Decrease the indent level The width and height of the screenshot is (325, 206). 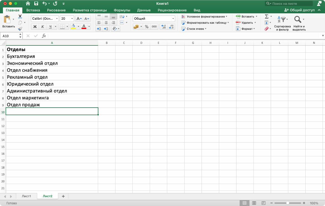[99, 29]
